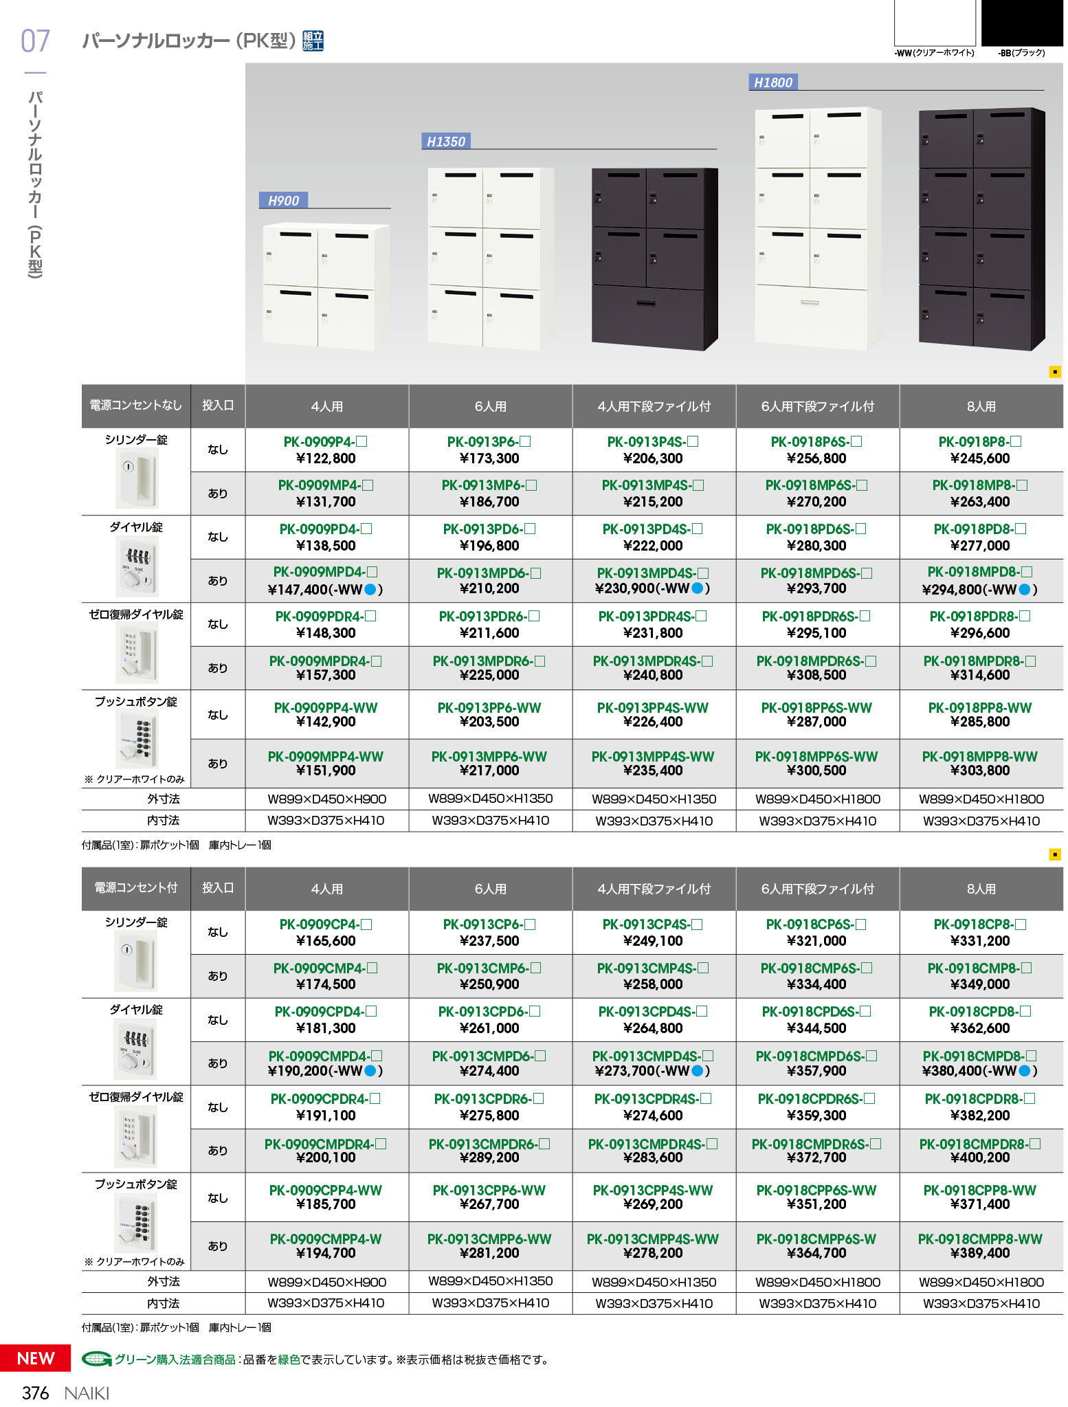Click the 電源コンセント付 table header
The image size is (1068, 1407).
(136, 887)
